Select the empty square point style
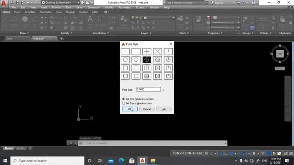Viewport: 294px width, 165px height. point(136,68)
